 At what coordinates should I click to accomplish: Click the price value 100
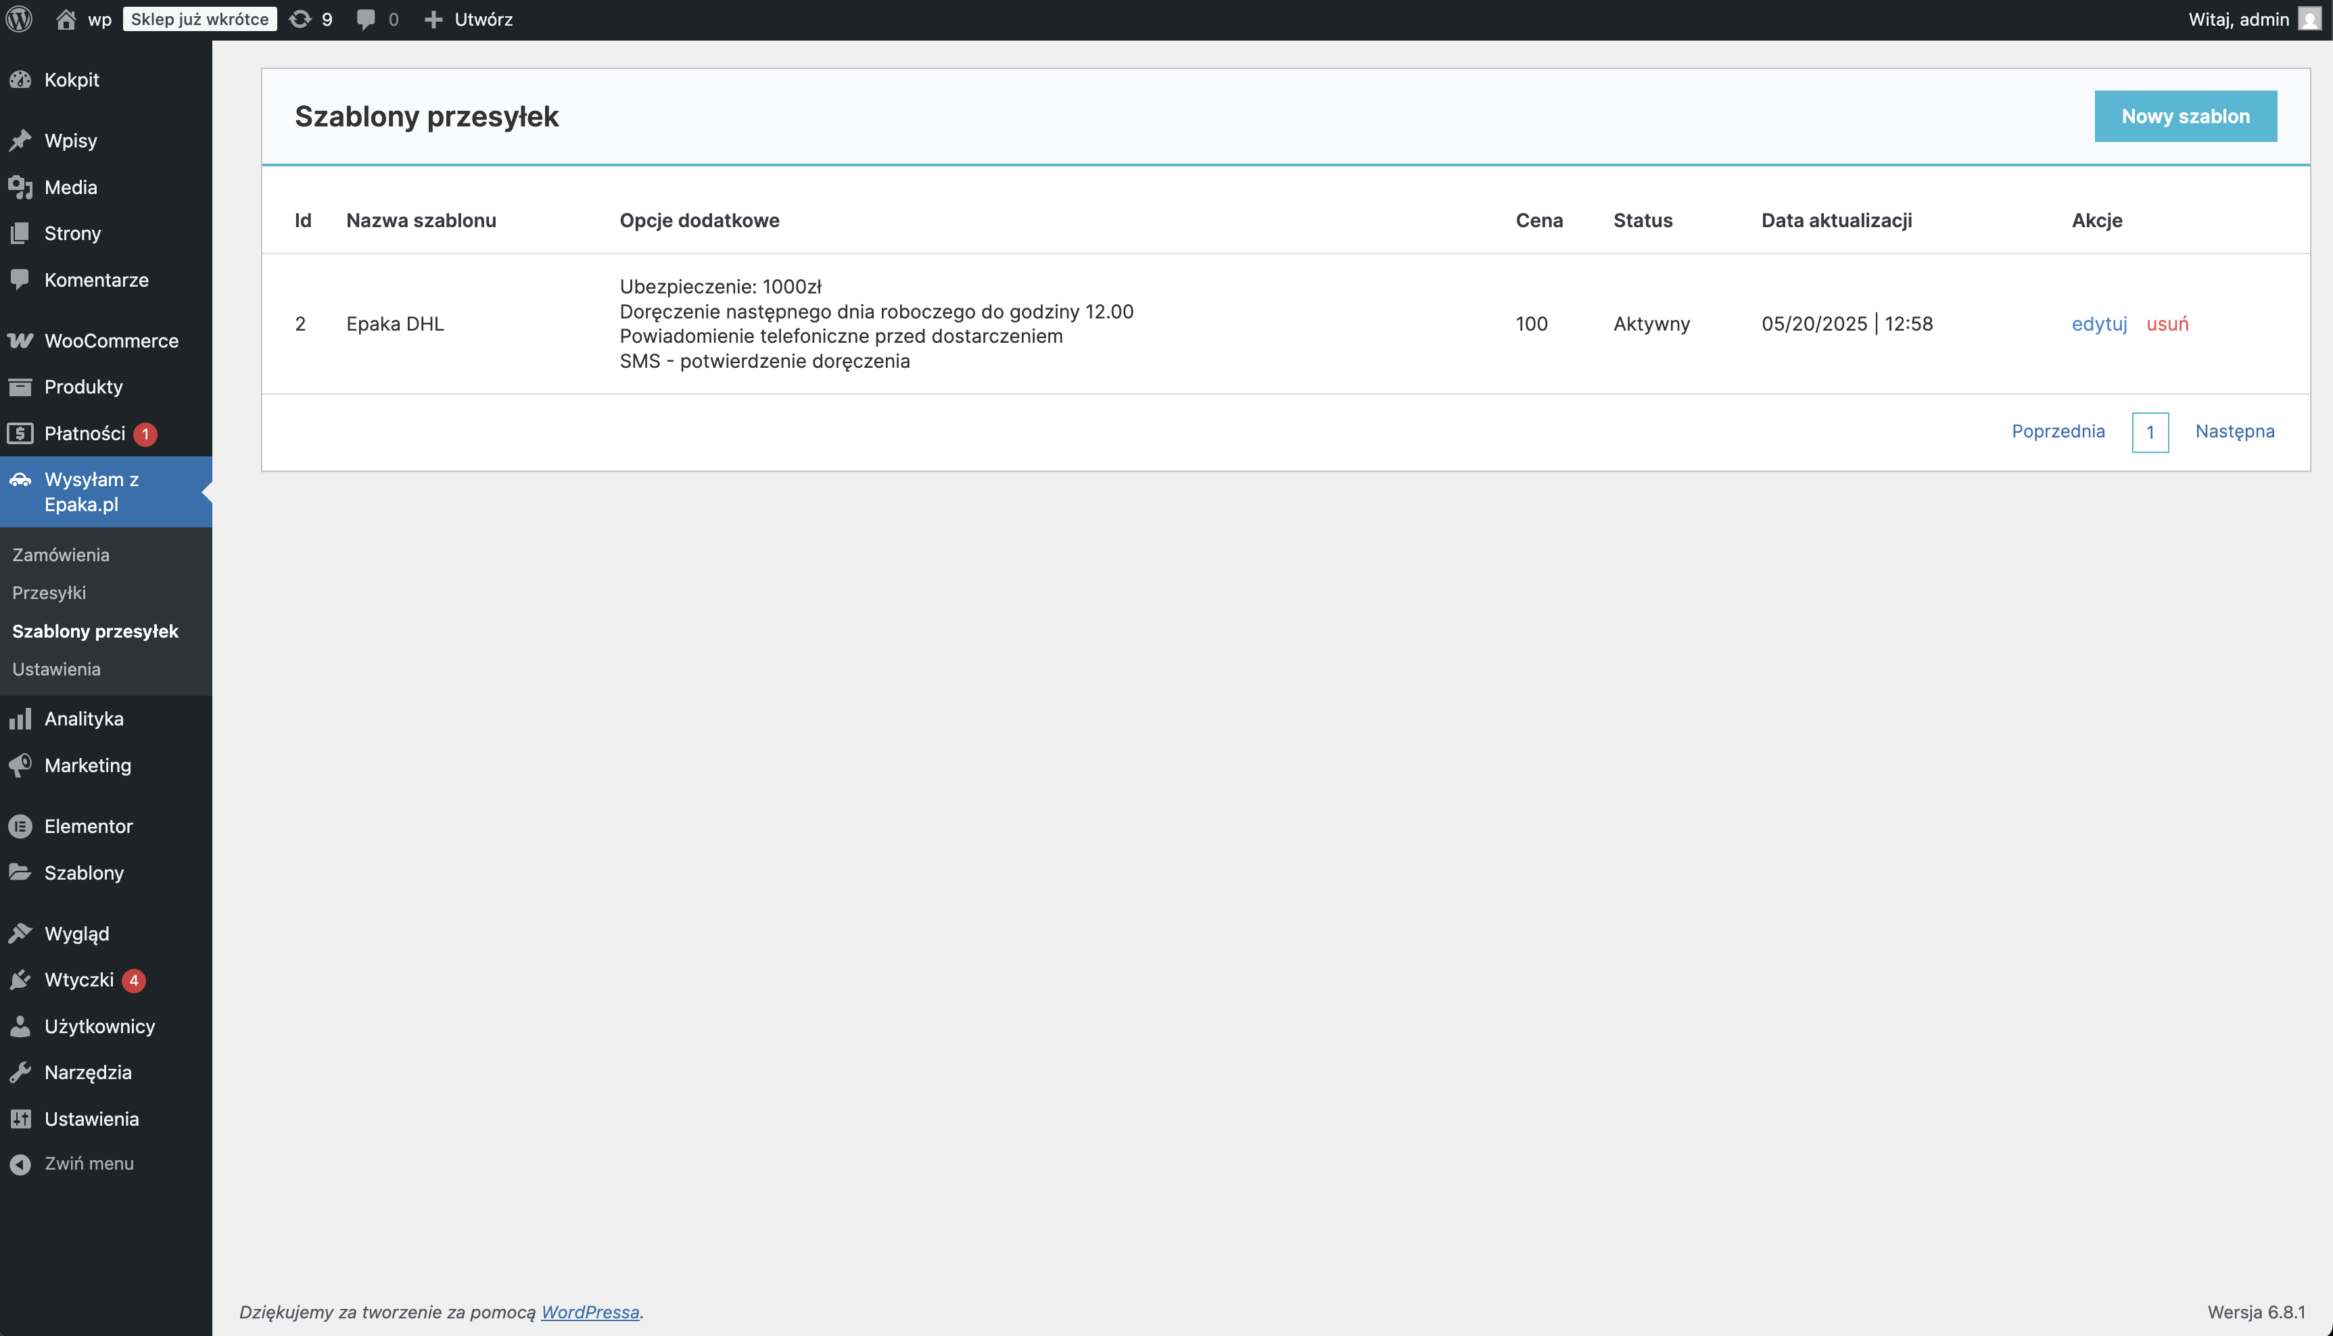click(1532, 324)
